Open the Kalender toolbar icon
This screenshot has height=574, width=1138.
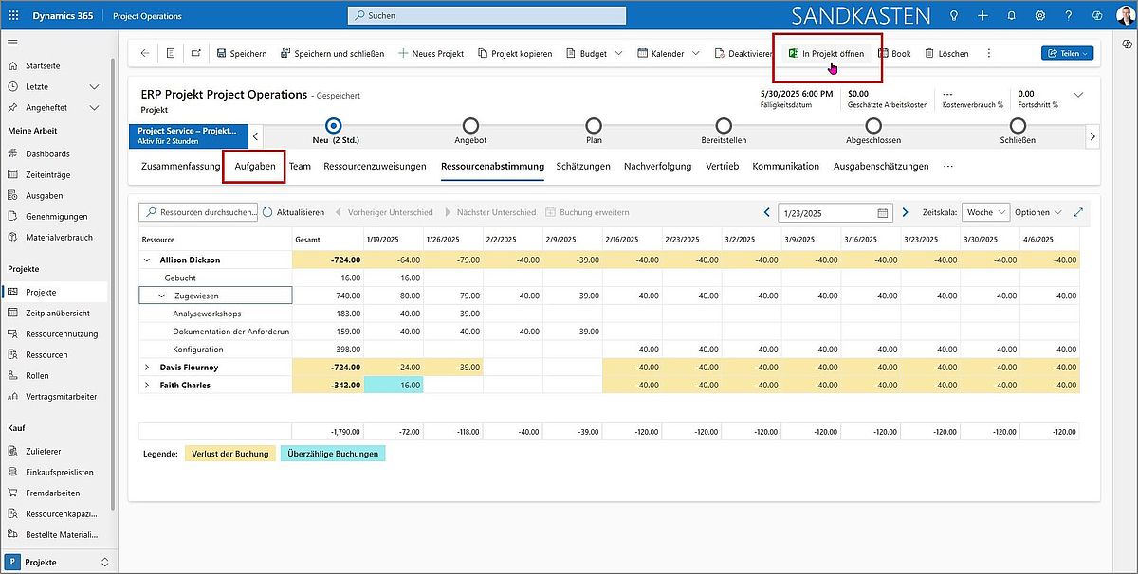point(641,53)
